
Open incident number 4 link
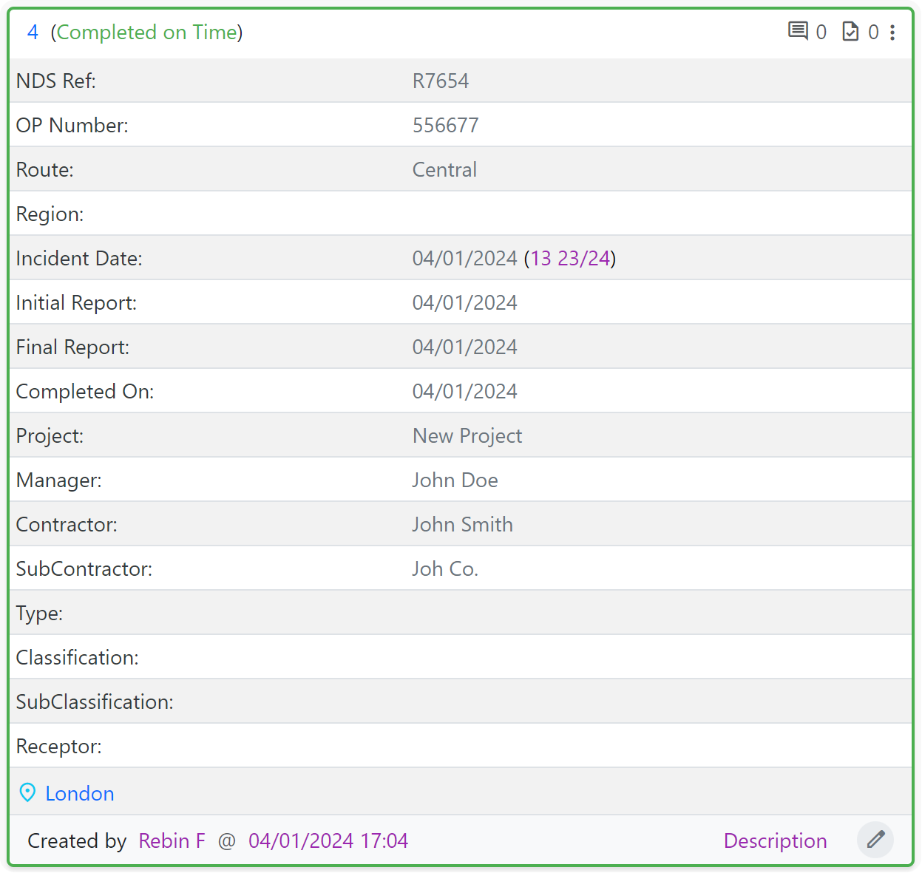tap(33, 33)
